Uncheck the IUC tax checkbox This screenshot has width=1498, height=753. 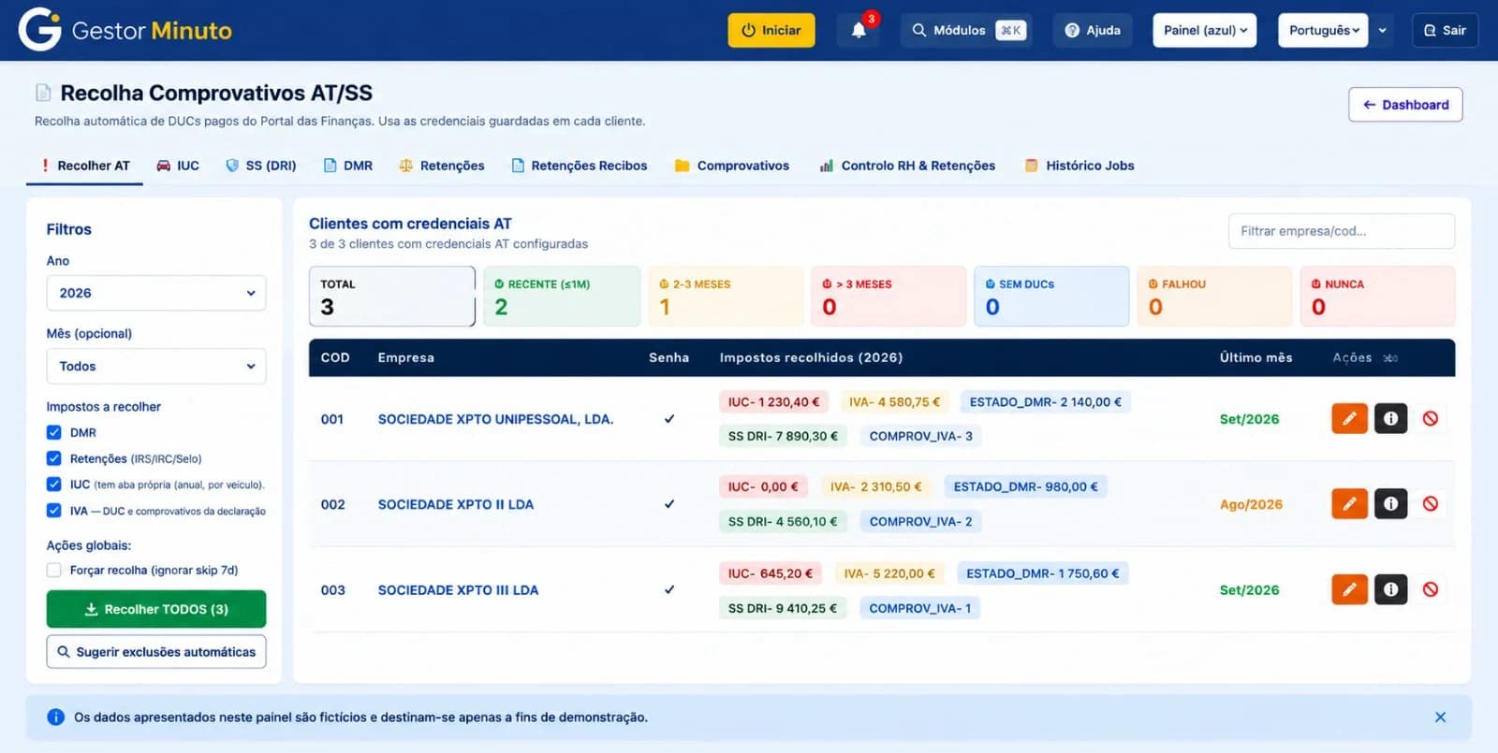[54, 485]
